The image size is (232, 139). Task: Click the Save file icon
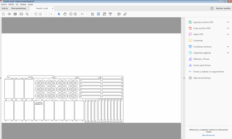tap(3, 14)
